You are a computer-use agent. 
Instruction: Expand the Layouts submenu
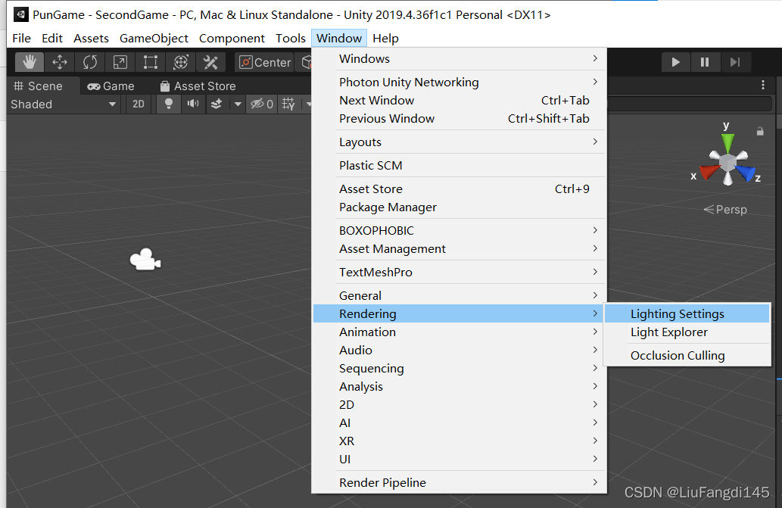[x=460, y=142]
